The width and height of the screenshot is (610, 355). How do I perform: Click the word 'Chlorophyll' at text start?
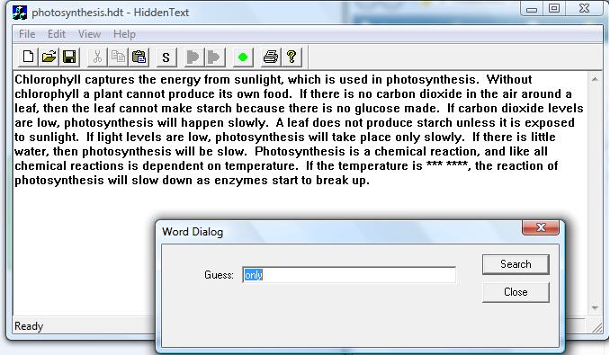coord(48,80)
